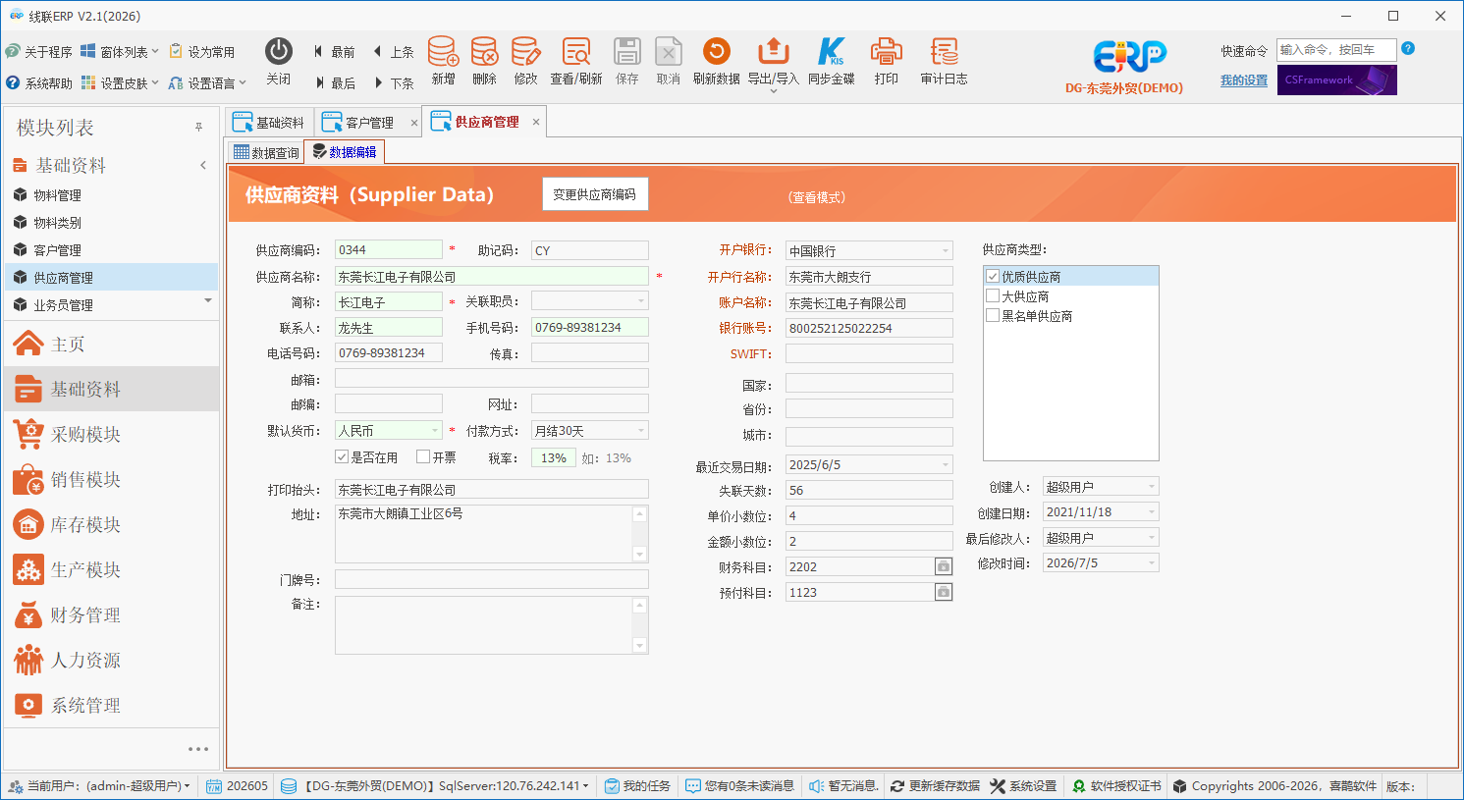The height and width of the screenshot is (800, 1464).
Task: Click the 查看/刷新 toolbar icon
Action: pos(576,52)
